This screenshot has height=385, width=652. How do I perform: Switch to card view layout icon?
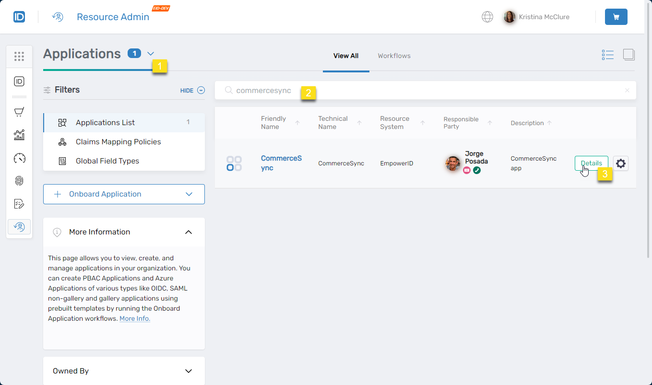628,55
